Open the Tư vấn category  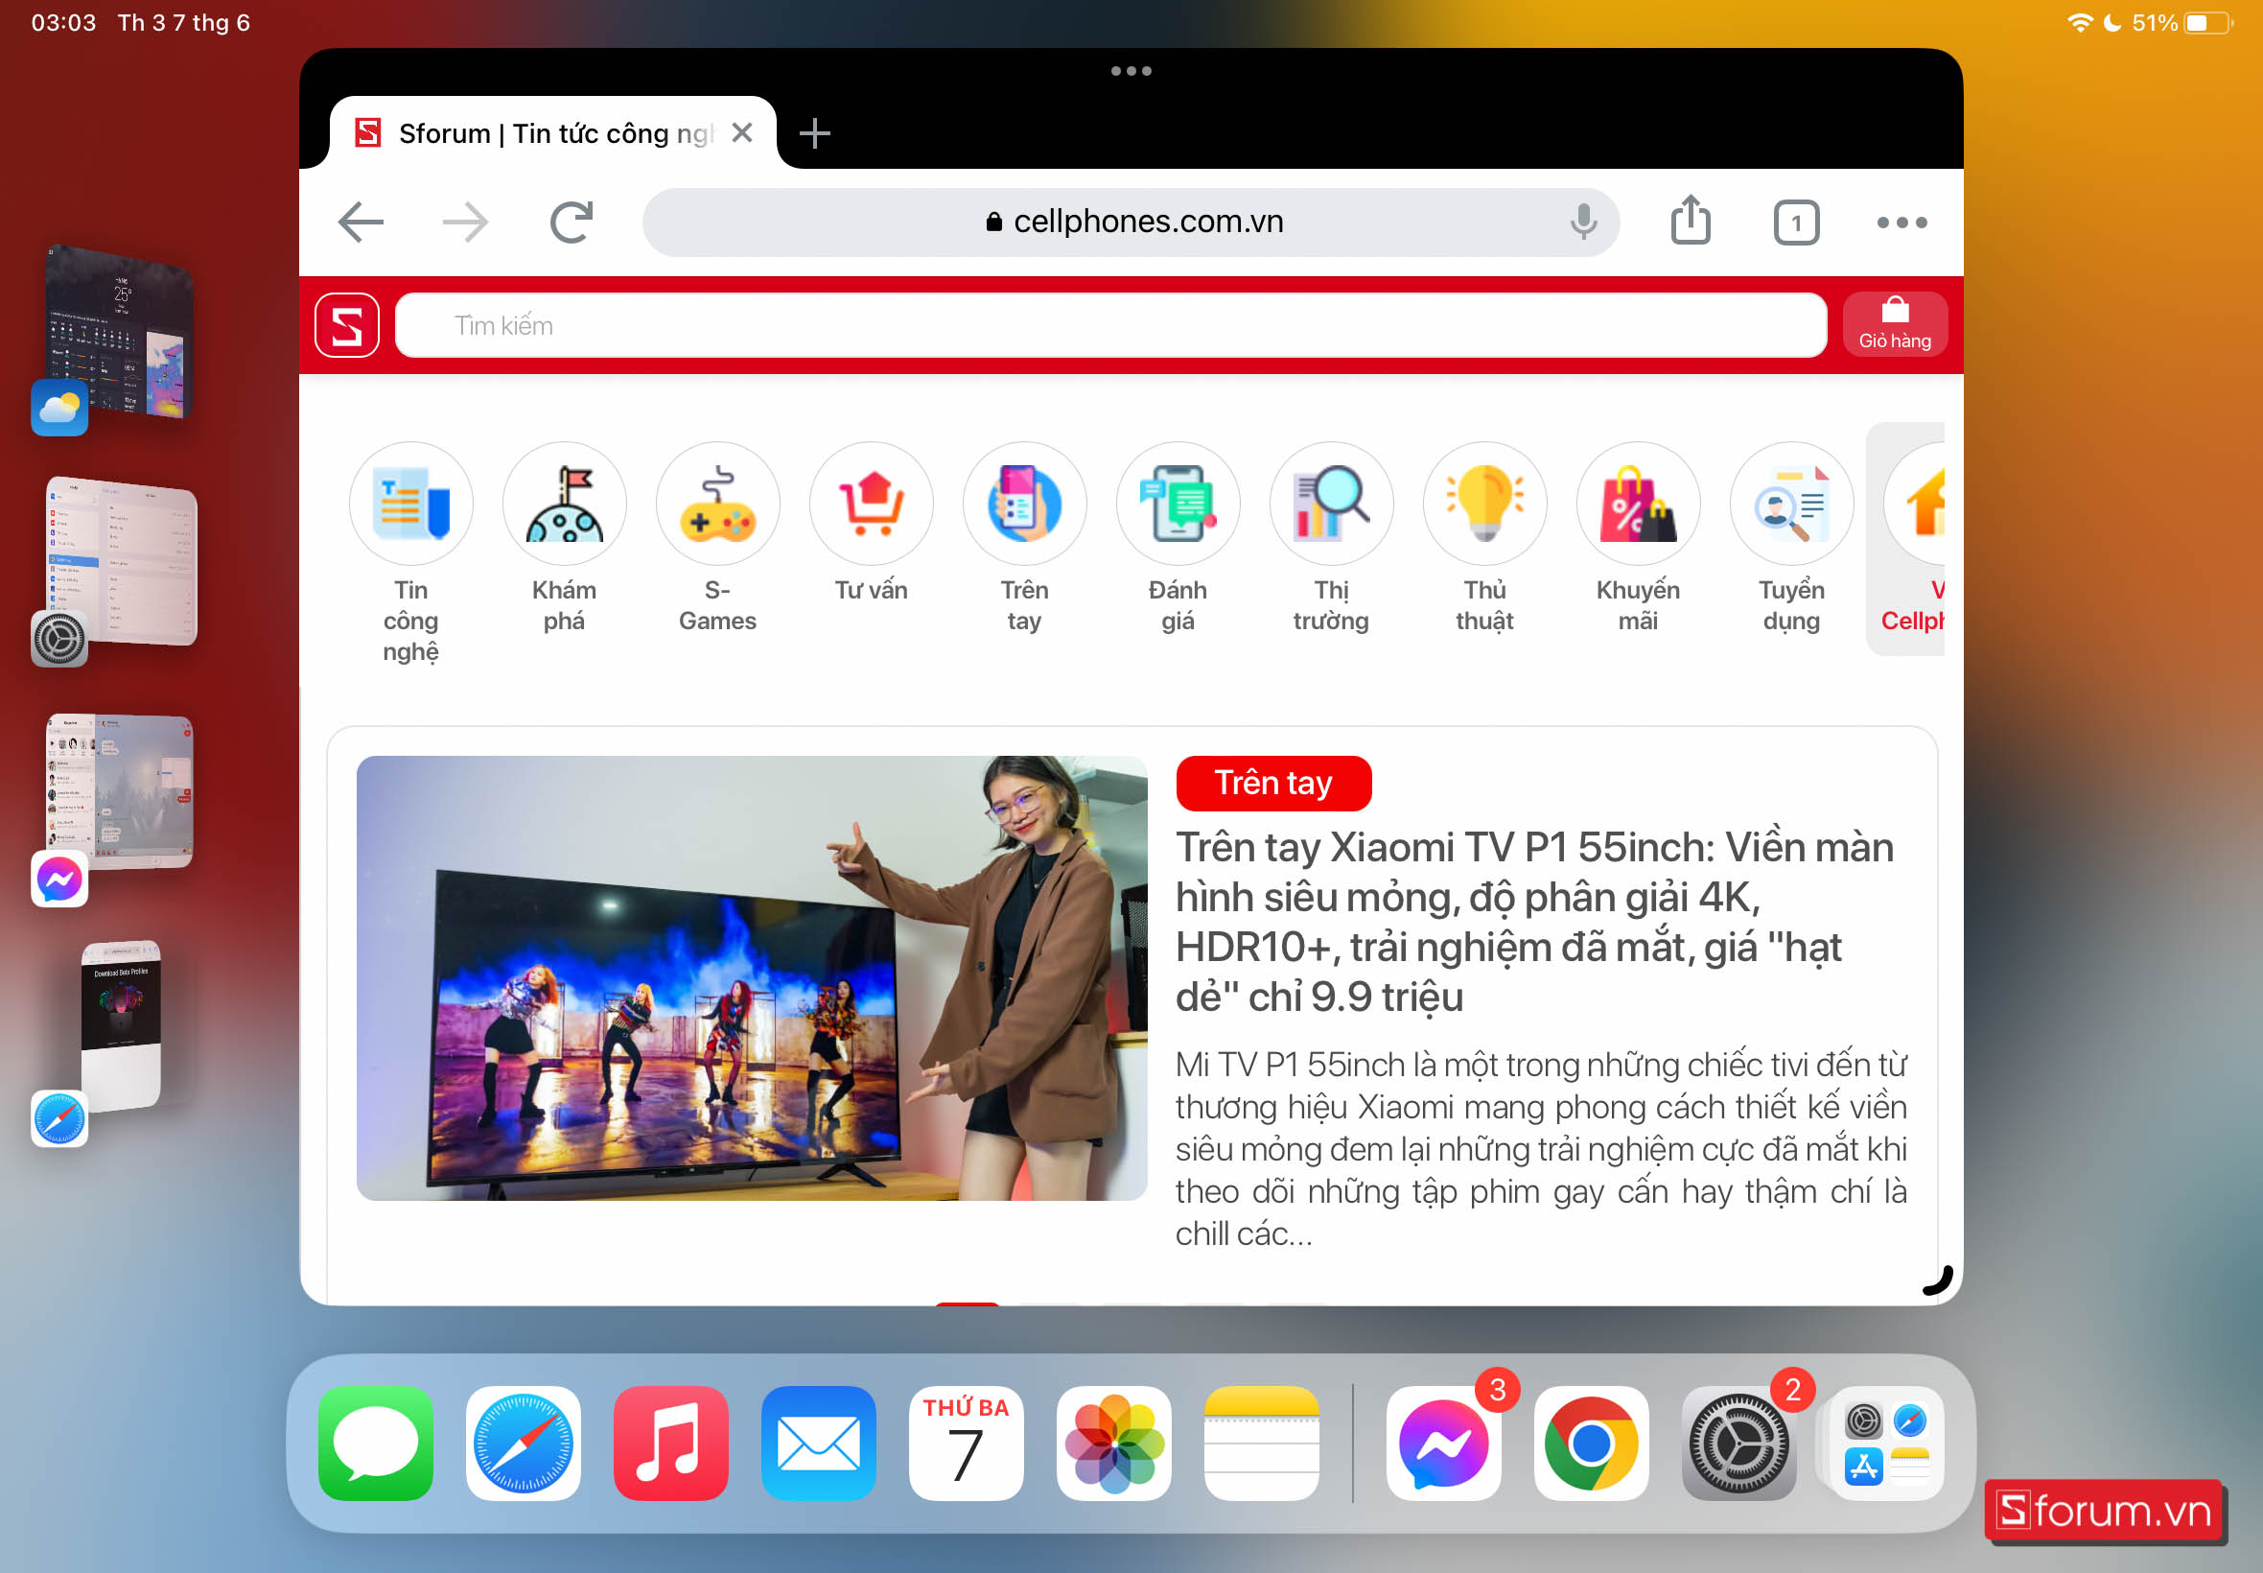pyautogui.click(x=871, y=523)
